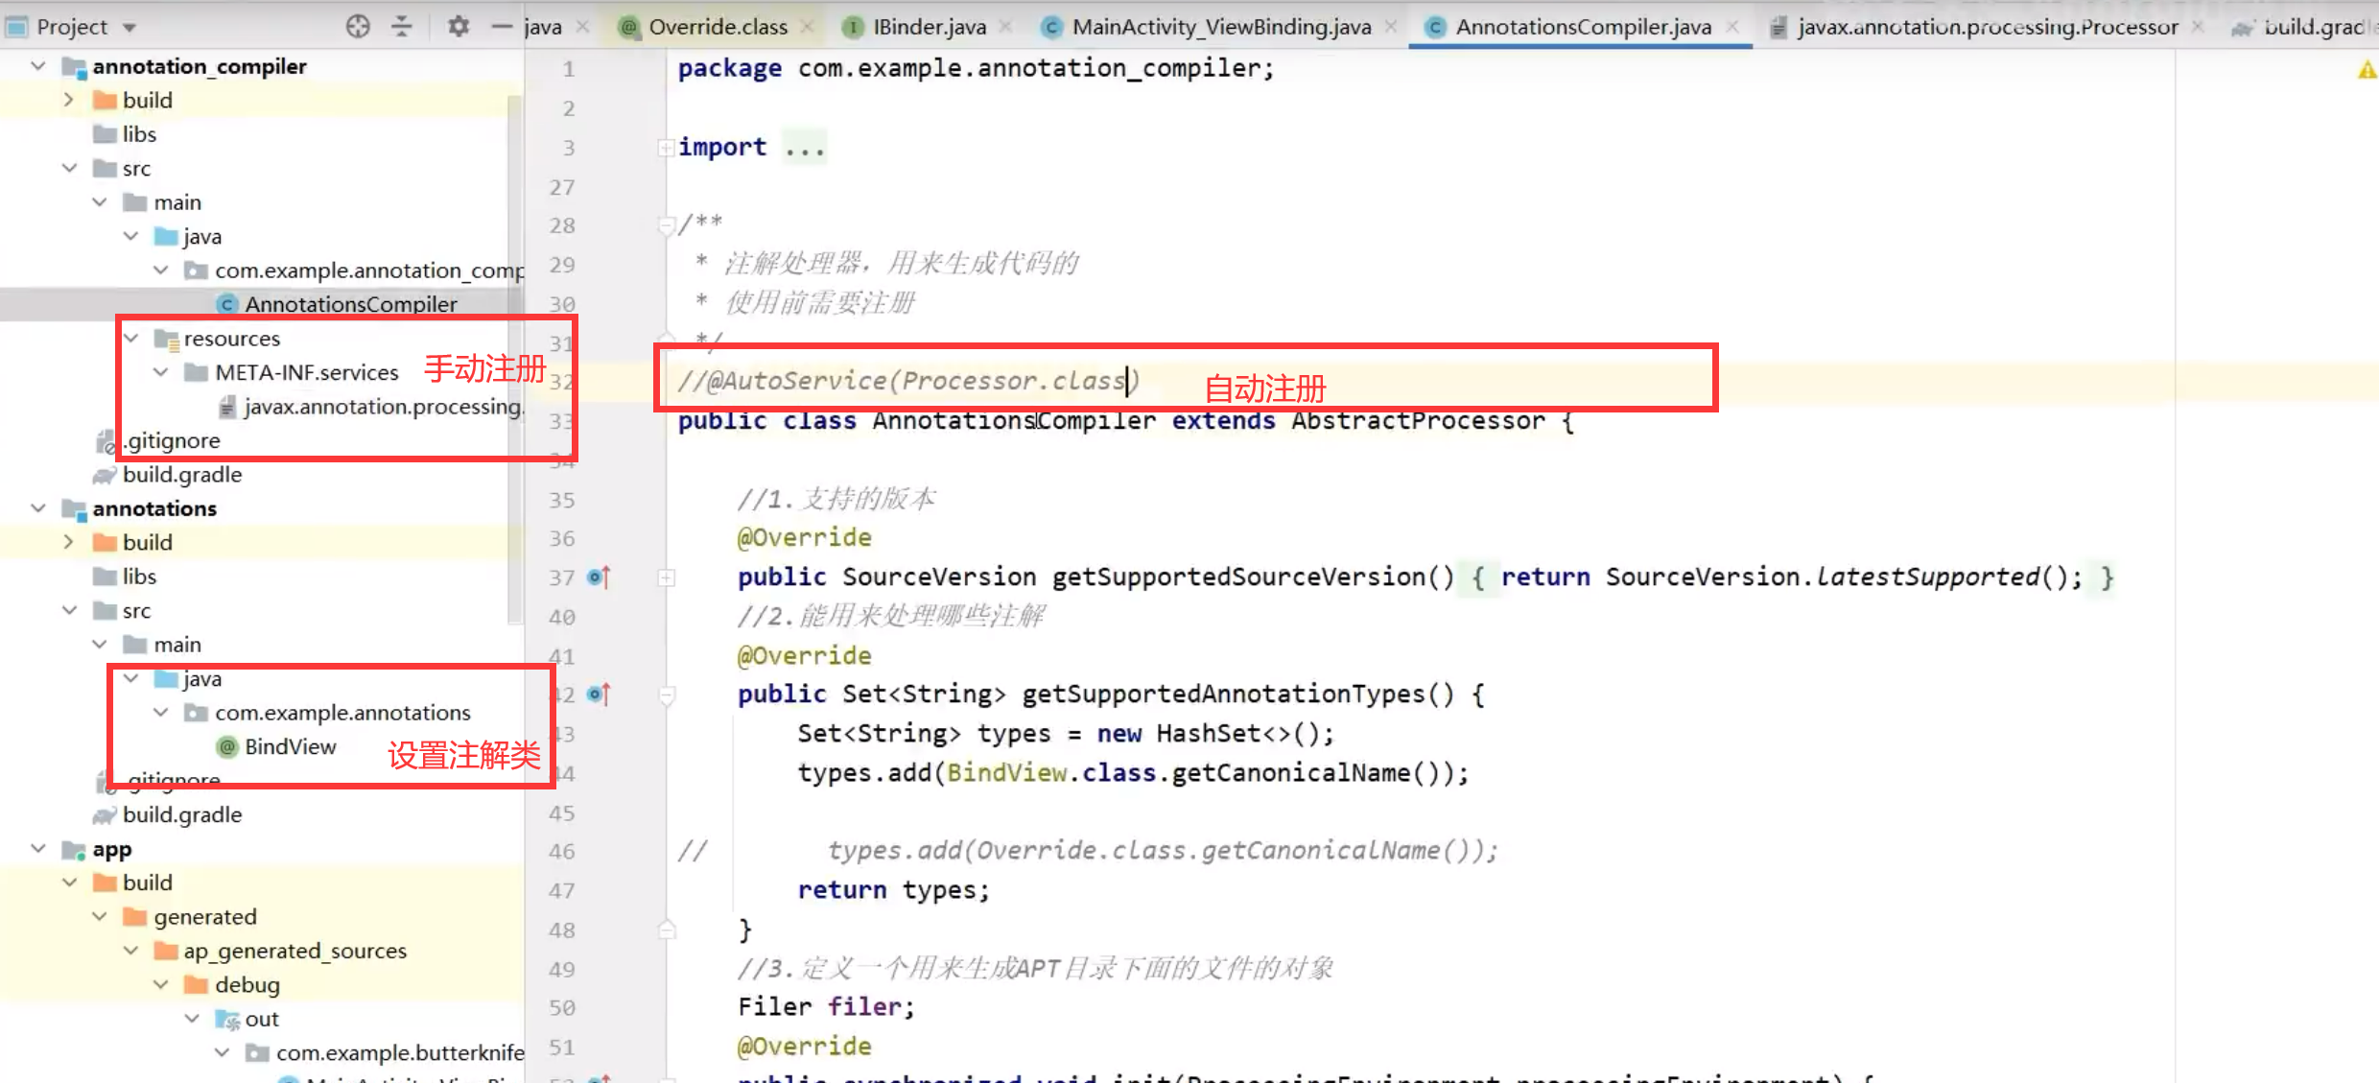Hide the Project panel with minus icon
Viewport: 2379px width, 1083px height.
pyautogui.click(x=502, y=27)
